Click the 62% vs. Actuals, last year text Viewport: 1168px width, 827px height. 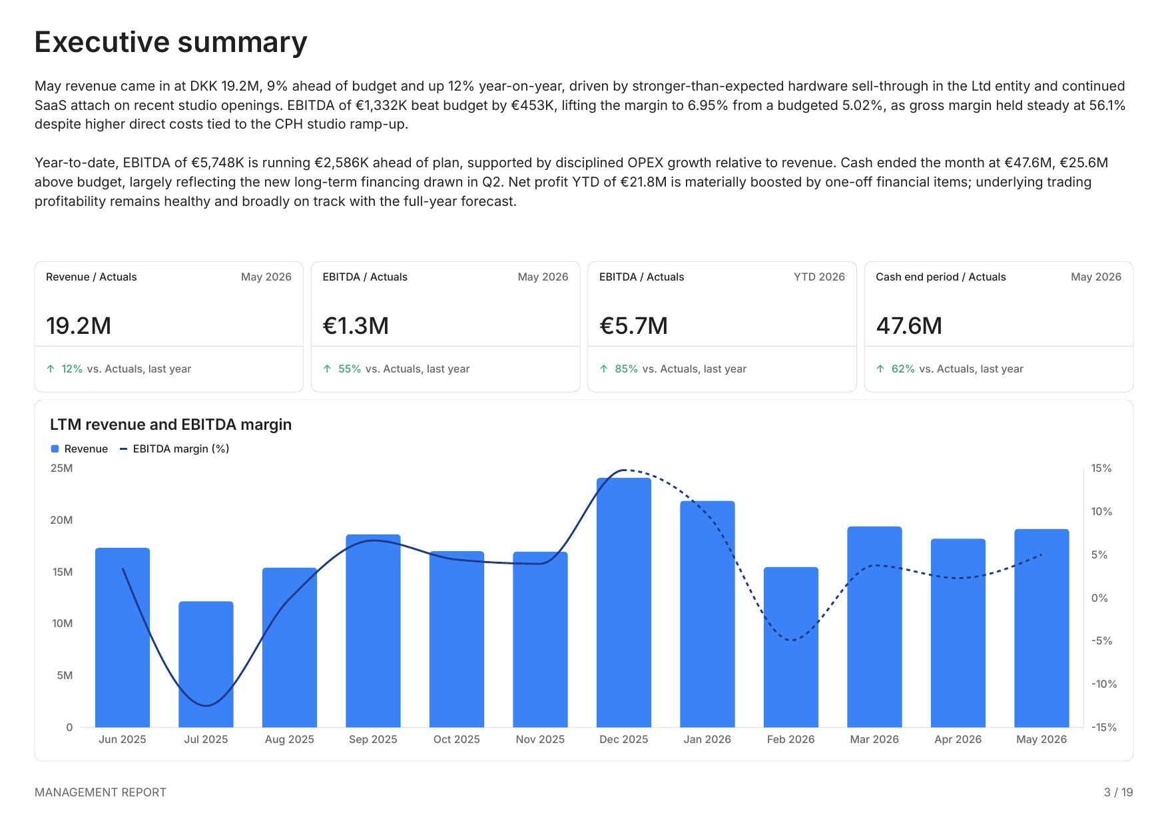pyautogui.click(x=957, y=369)
